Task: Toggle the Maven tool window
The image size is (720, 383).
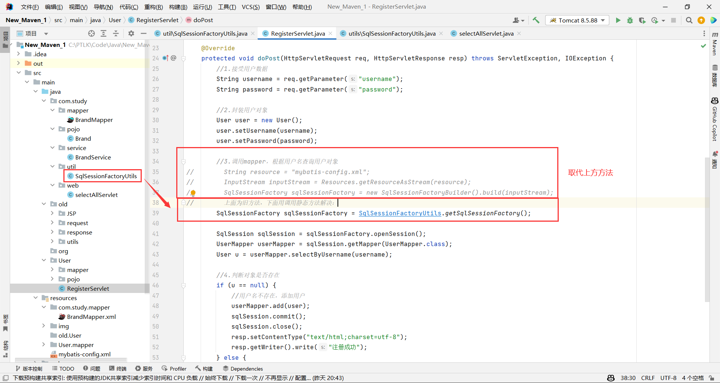Action: pos(715,44)
